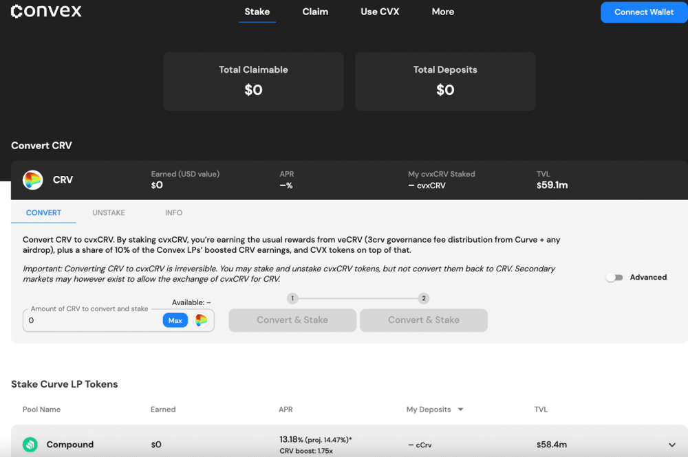Open Use CVX menu item

(380, 12)
